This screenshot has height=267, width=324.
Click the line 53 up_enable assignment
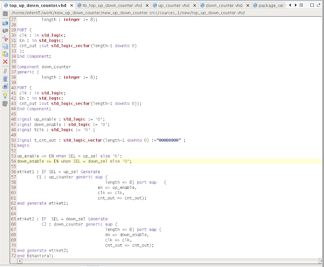coord(69,156)
